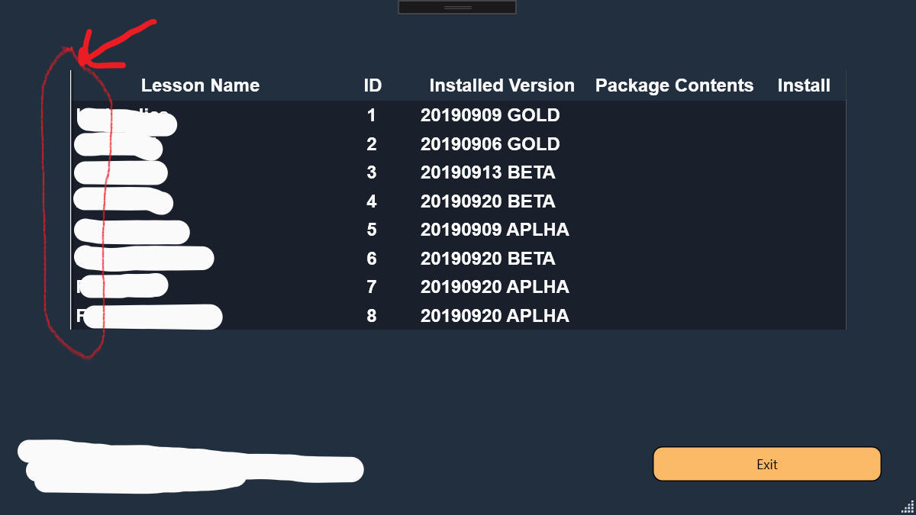Select the 20190909 GOLD version cell

click(x=490, y=115)
